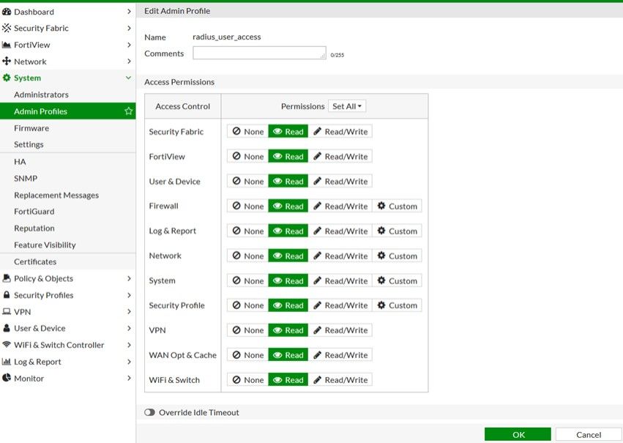Set VPN permission to None
Viewport: 623px width, 443px height.
(x=248, y=330)
